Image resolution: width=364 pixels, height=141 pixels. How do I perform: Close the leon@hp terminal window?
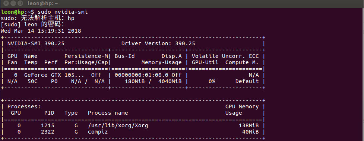[6, 3]
